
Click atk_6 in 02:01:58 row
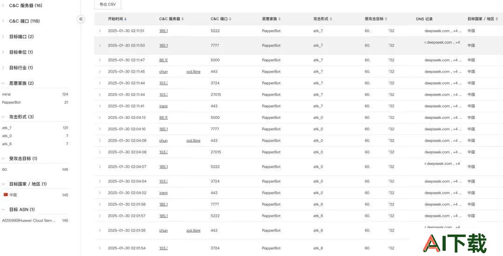pyautogui.click(x=318, y=204)
